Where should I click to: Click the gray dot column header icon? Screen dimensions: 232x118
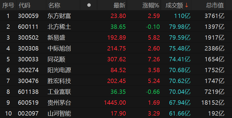(89, 5)
